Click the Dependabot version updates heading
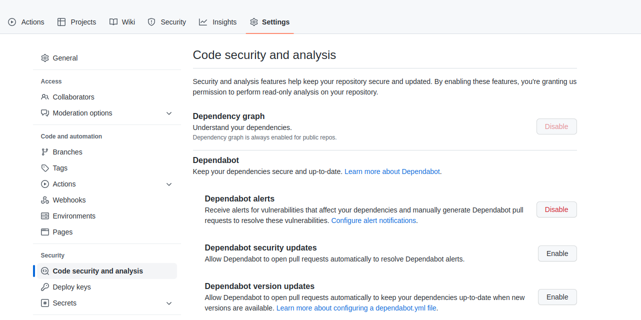 259,286
